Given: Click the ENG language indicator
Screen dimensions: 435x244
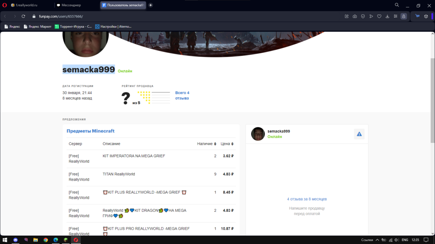Looking at the screenshot, I should pyautogui.click(x=405, y=240).
